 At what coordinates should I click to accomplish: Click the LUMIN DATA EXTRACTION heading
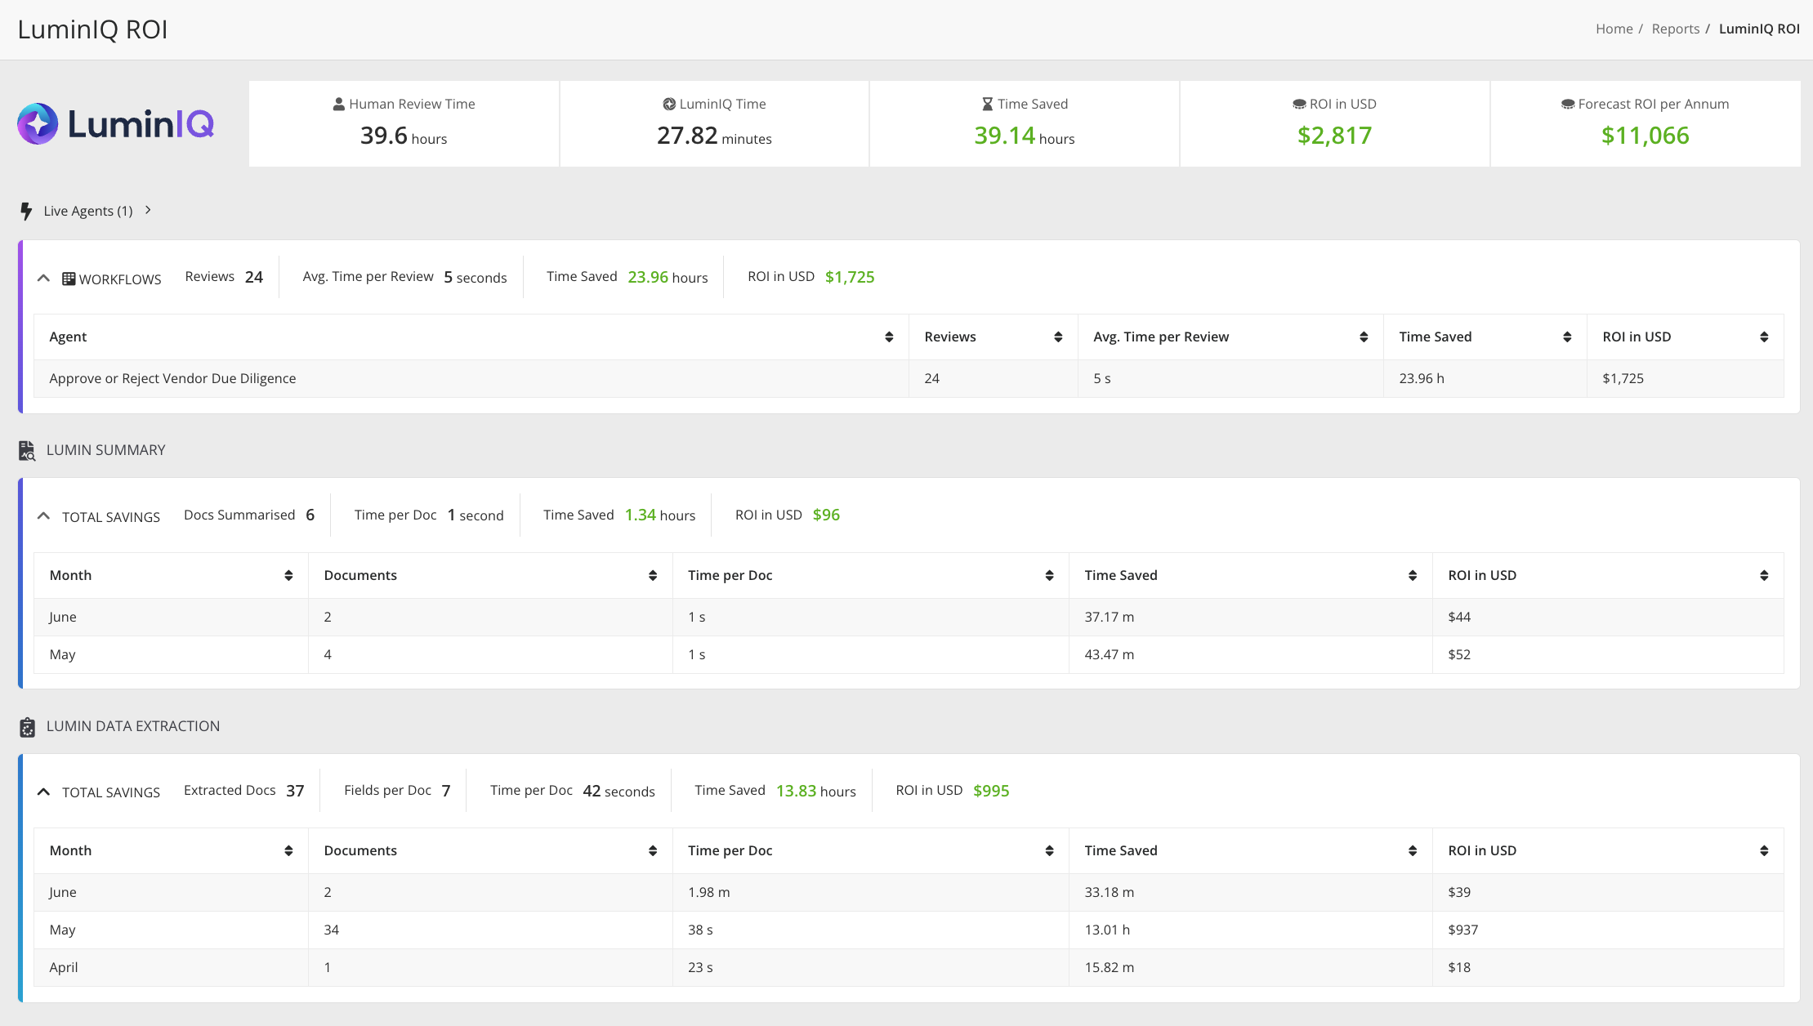click(x=133, y=726)
